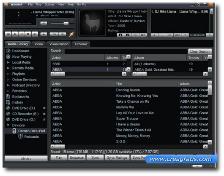The height and width of the screenshot is (176, 224).
Task: Open Now Playing in sidebar
Action: tap(22, 56)
